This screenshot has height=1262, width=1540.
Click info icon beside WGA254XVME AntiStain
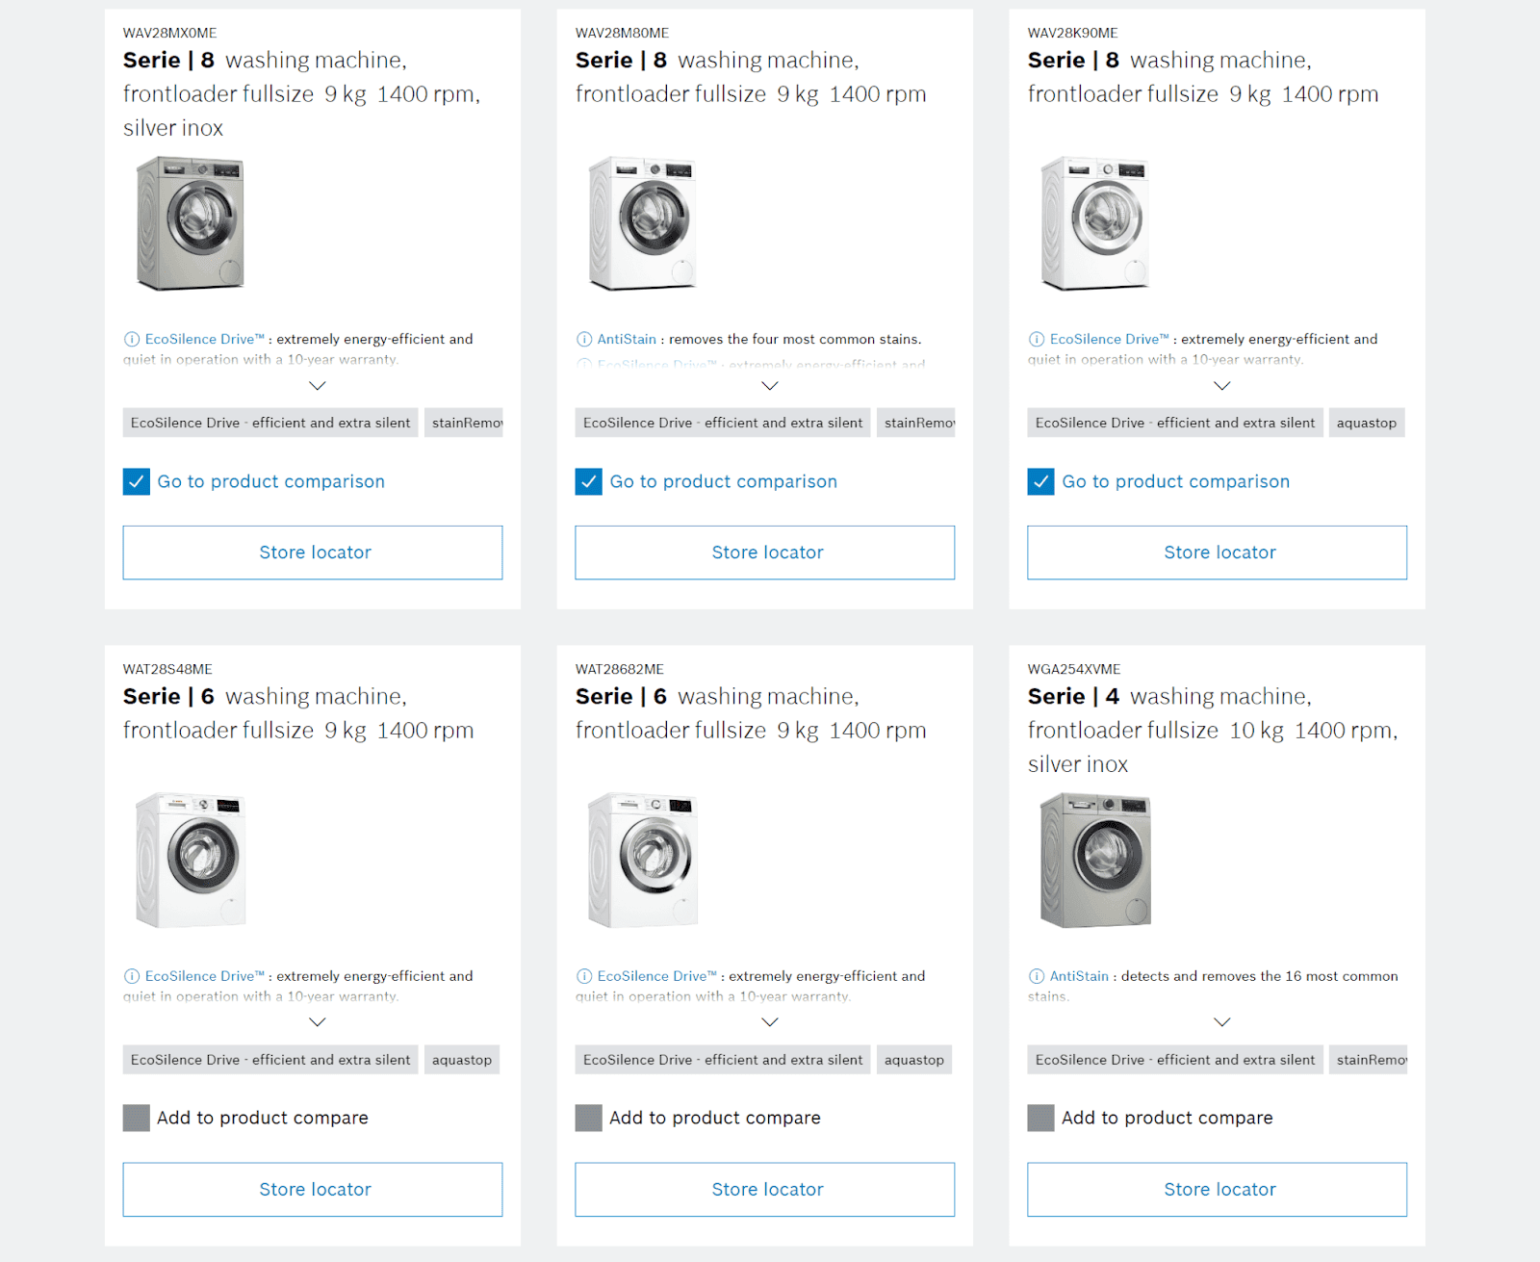(1037, 976)
